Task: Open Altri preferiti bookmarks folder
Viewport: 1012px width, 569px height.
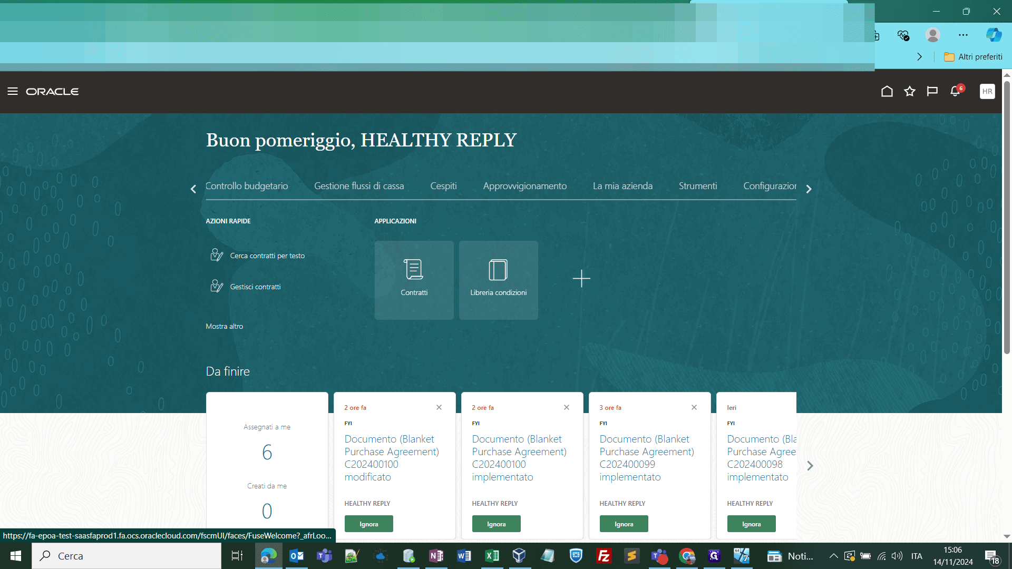Action: 973,57
